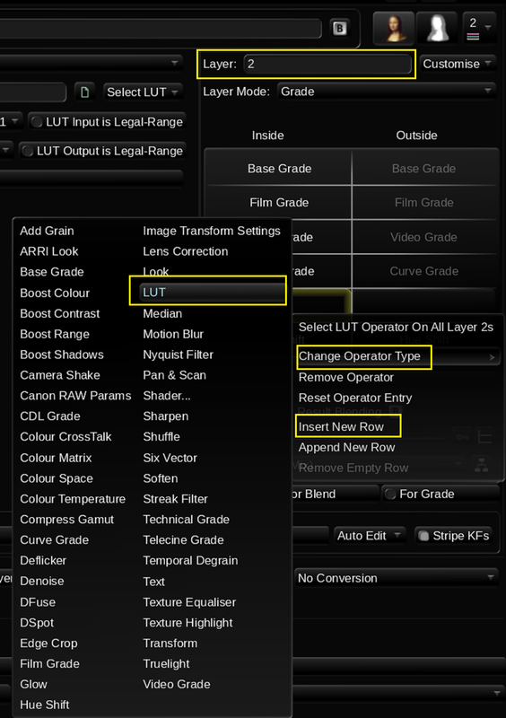Choose Camera Shake operator
The height and width of the screenshot is (718, 506).
pyautogui.click(x=60, y=375)
